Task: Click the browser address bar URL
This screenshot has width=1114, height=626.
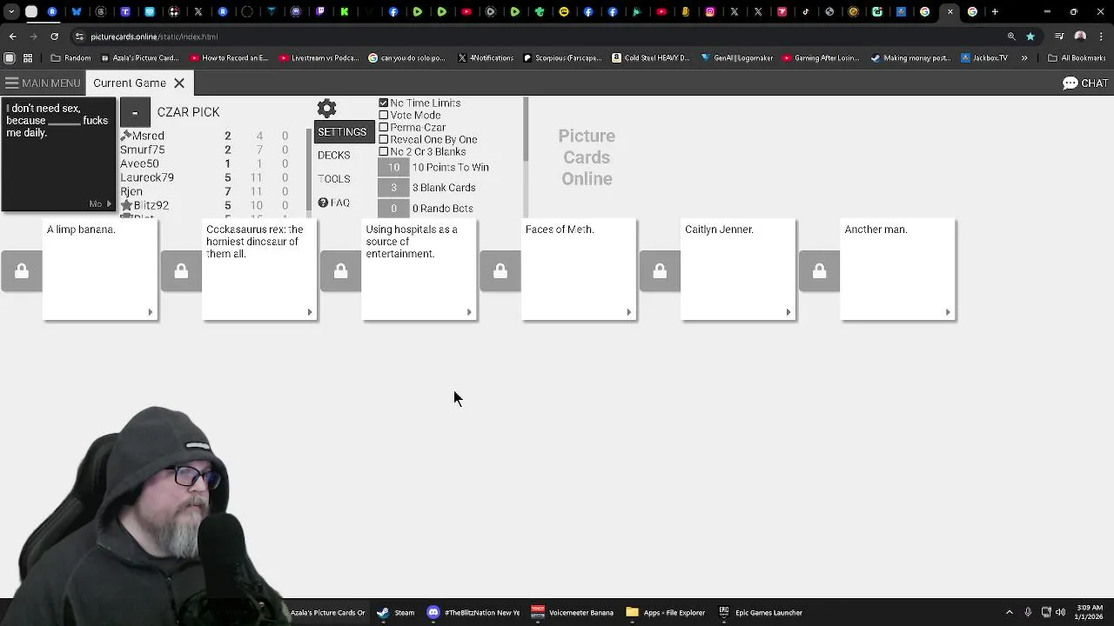Action: (x=154, y=37)
